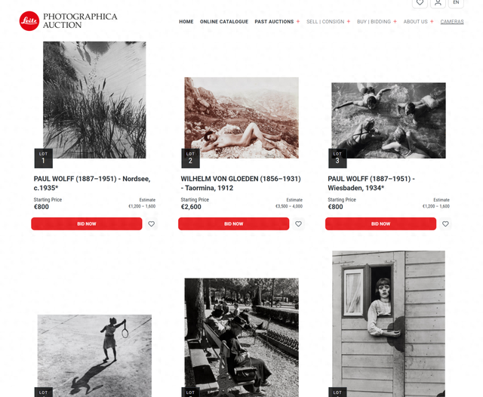Open the wishlist heart icon in header
The image size is (483, 397).
click(420, 3)
